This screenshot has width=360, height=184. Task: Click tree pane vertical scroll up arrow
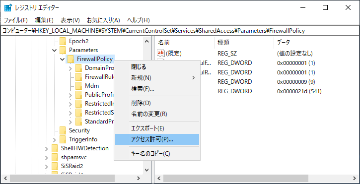146,41
